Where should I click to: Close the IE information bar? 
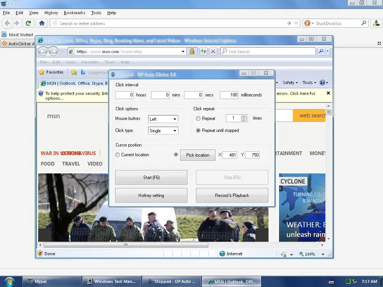click(x=328, y=93)
